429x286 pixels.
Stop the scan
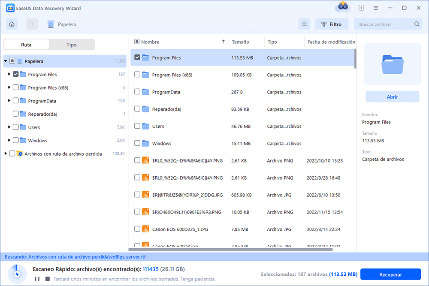pyautogui.click(x=48, y=279)
